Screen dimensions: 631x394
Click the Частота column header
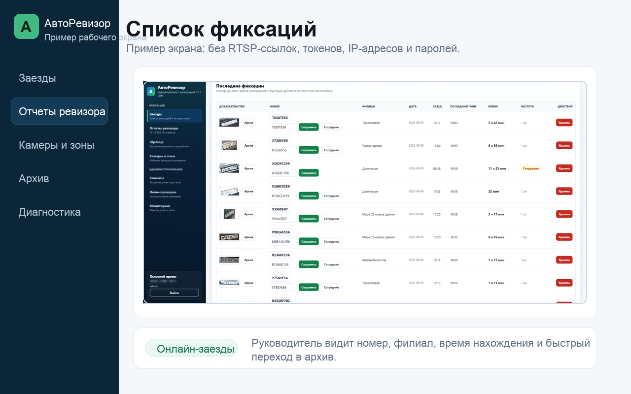[527, 106]
